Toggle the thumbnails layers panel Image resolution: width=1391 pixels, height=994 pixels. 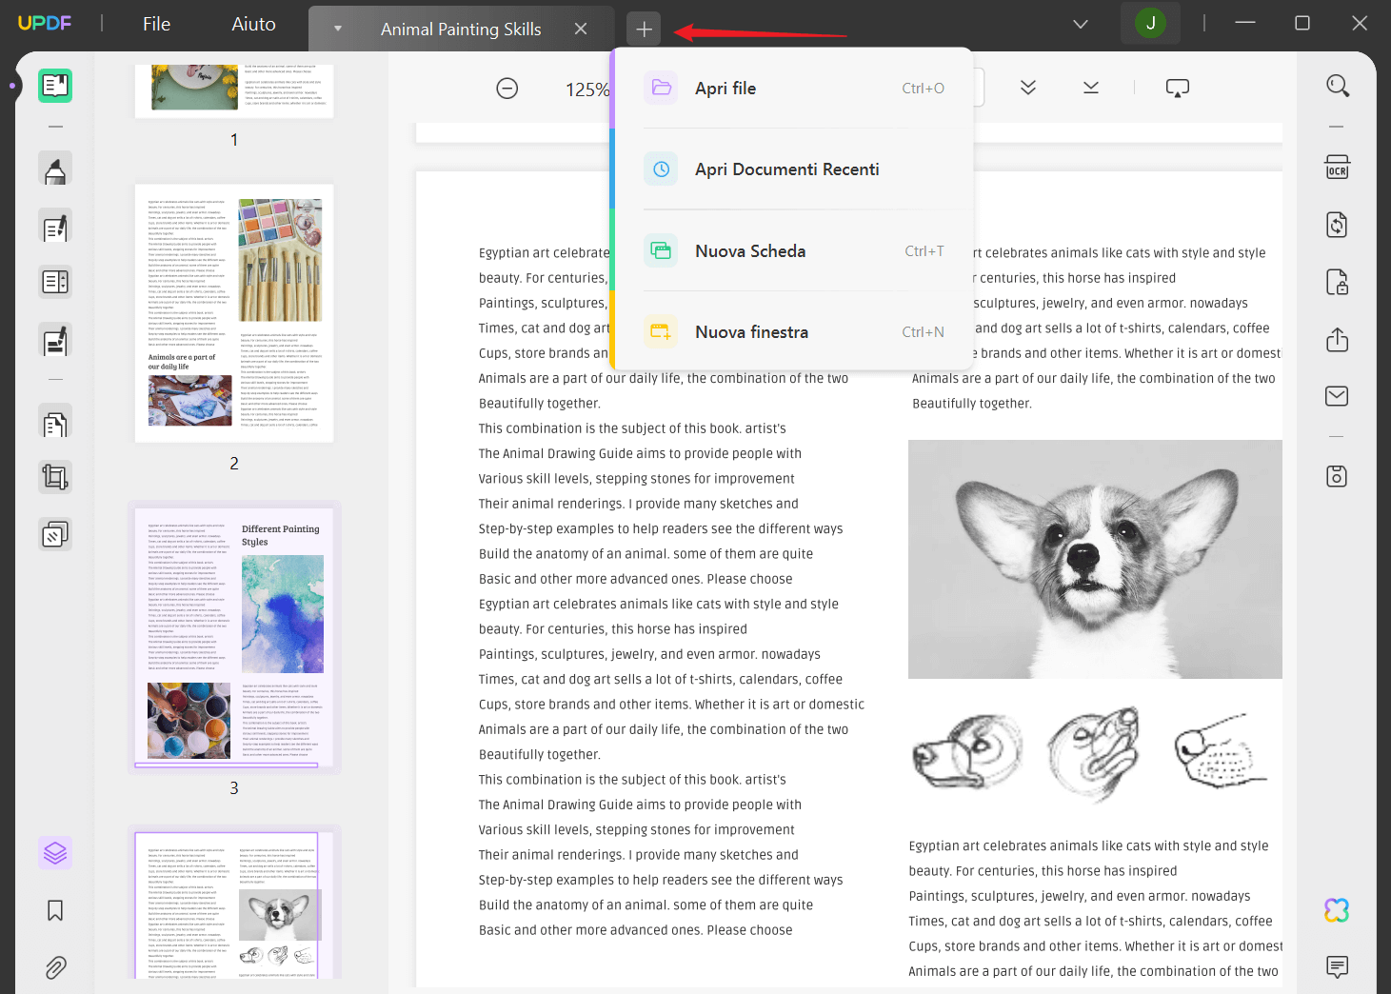pyautogui.click(x=55, y=852)
